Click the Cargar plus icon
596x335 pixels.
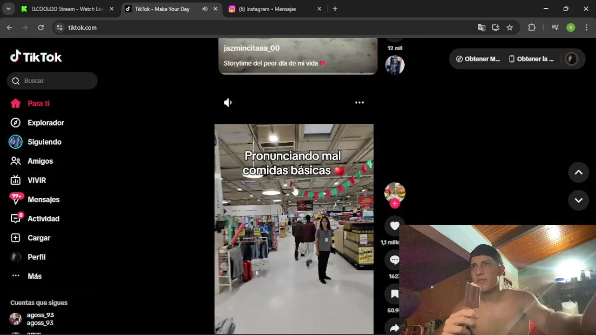(15, 238)
